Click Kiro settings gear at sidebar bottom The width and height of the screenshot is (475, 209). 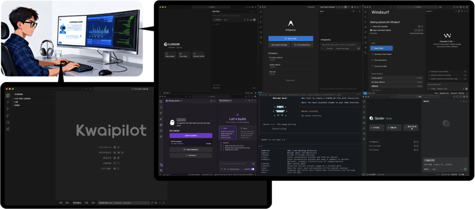pos(161,170)
